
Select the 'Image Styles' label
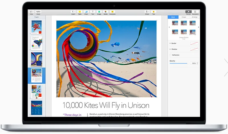pos(184,38)
